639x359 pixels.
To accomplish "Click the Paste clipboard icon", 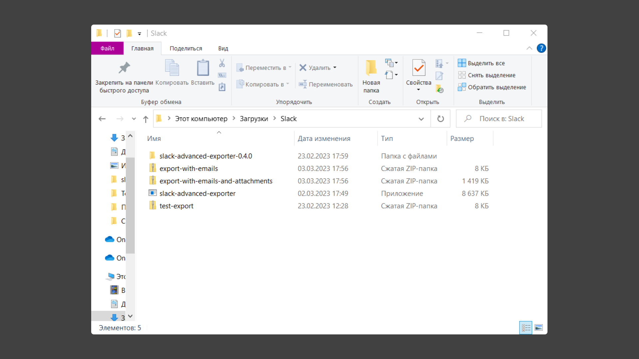I will 203,68.
